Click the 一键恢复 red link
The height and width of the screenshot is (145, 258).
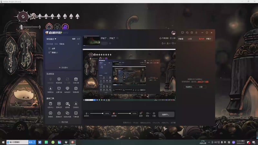(x=200, y=82)
